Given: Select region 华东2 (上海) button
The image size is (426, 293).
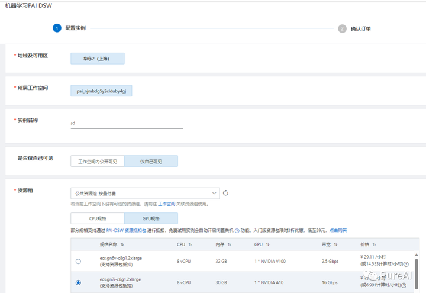Looking at the screenshot, I should pyautogui.click(x=98, y=59).
